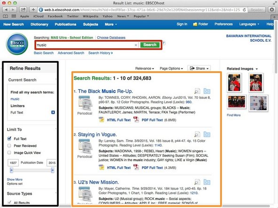
Task: Open search help question mark icon
Action: (164, 43)
